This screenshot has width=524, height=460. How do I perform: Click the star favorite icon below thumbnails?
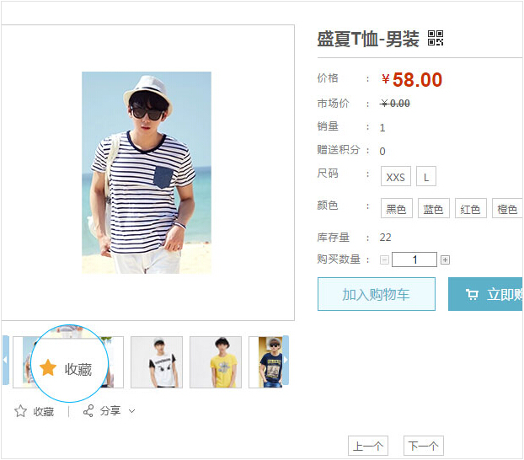[21, 411]
